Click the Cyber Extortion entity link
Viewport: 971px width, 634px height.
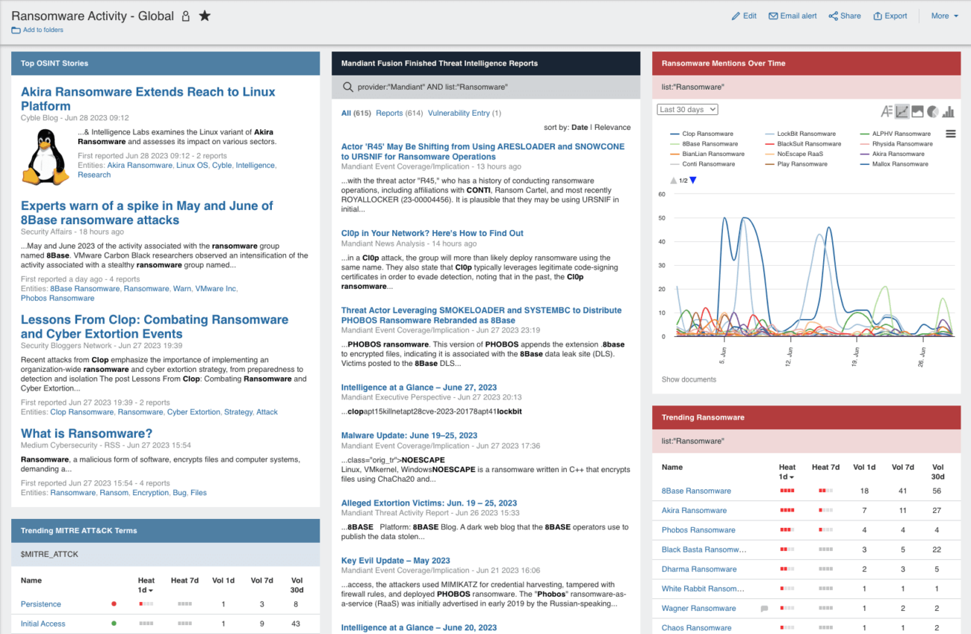coord(193,411)
